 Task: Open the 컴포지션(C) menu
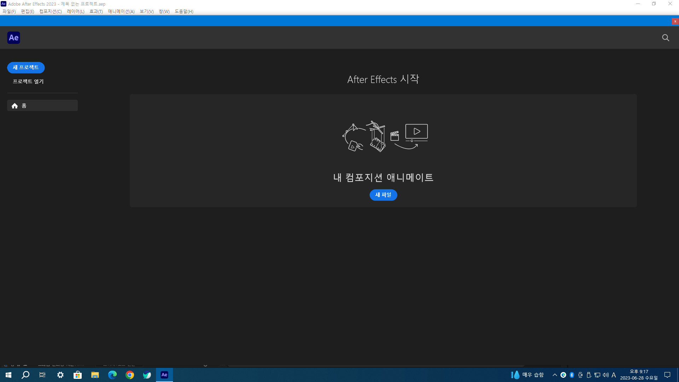50,11
